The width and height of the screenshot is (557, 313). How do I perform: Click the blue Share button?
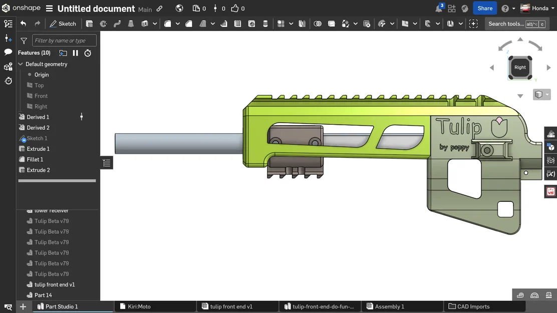[484, 8]
